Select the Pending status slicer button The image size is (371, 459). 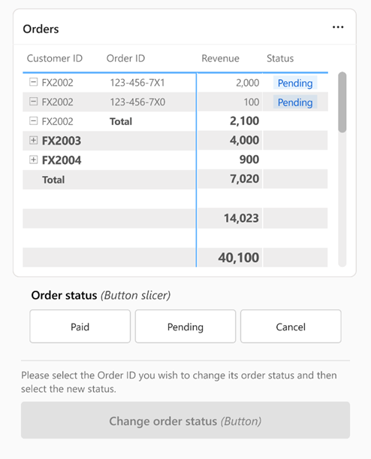click(185, 327)
